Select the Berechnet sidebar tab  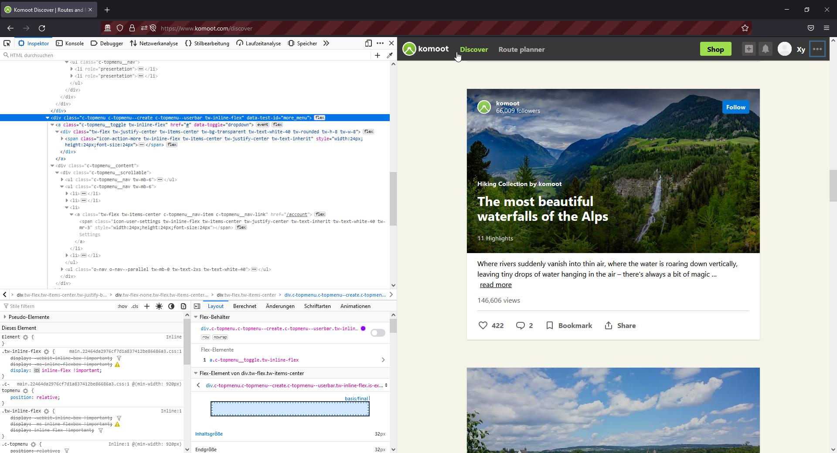[245, 306]
